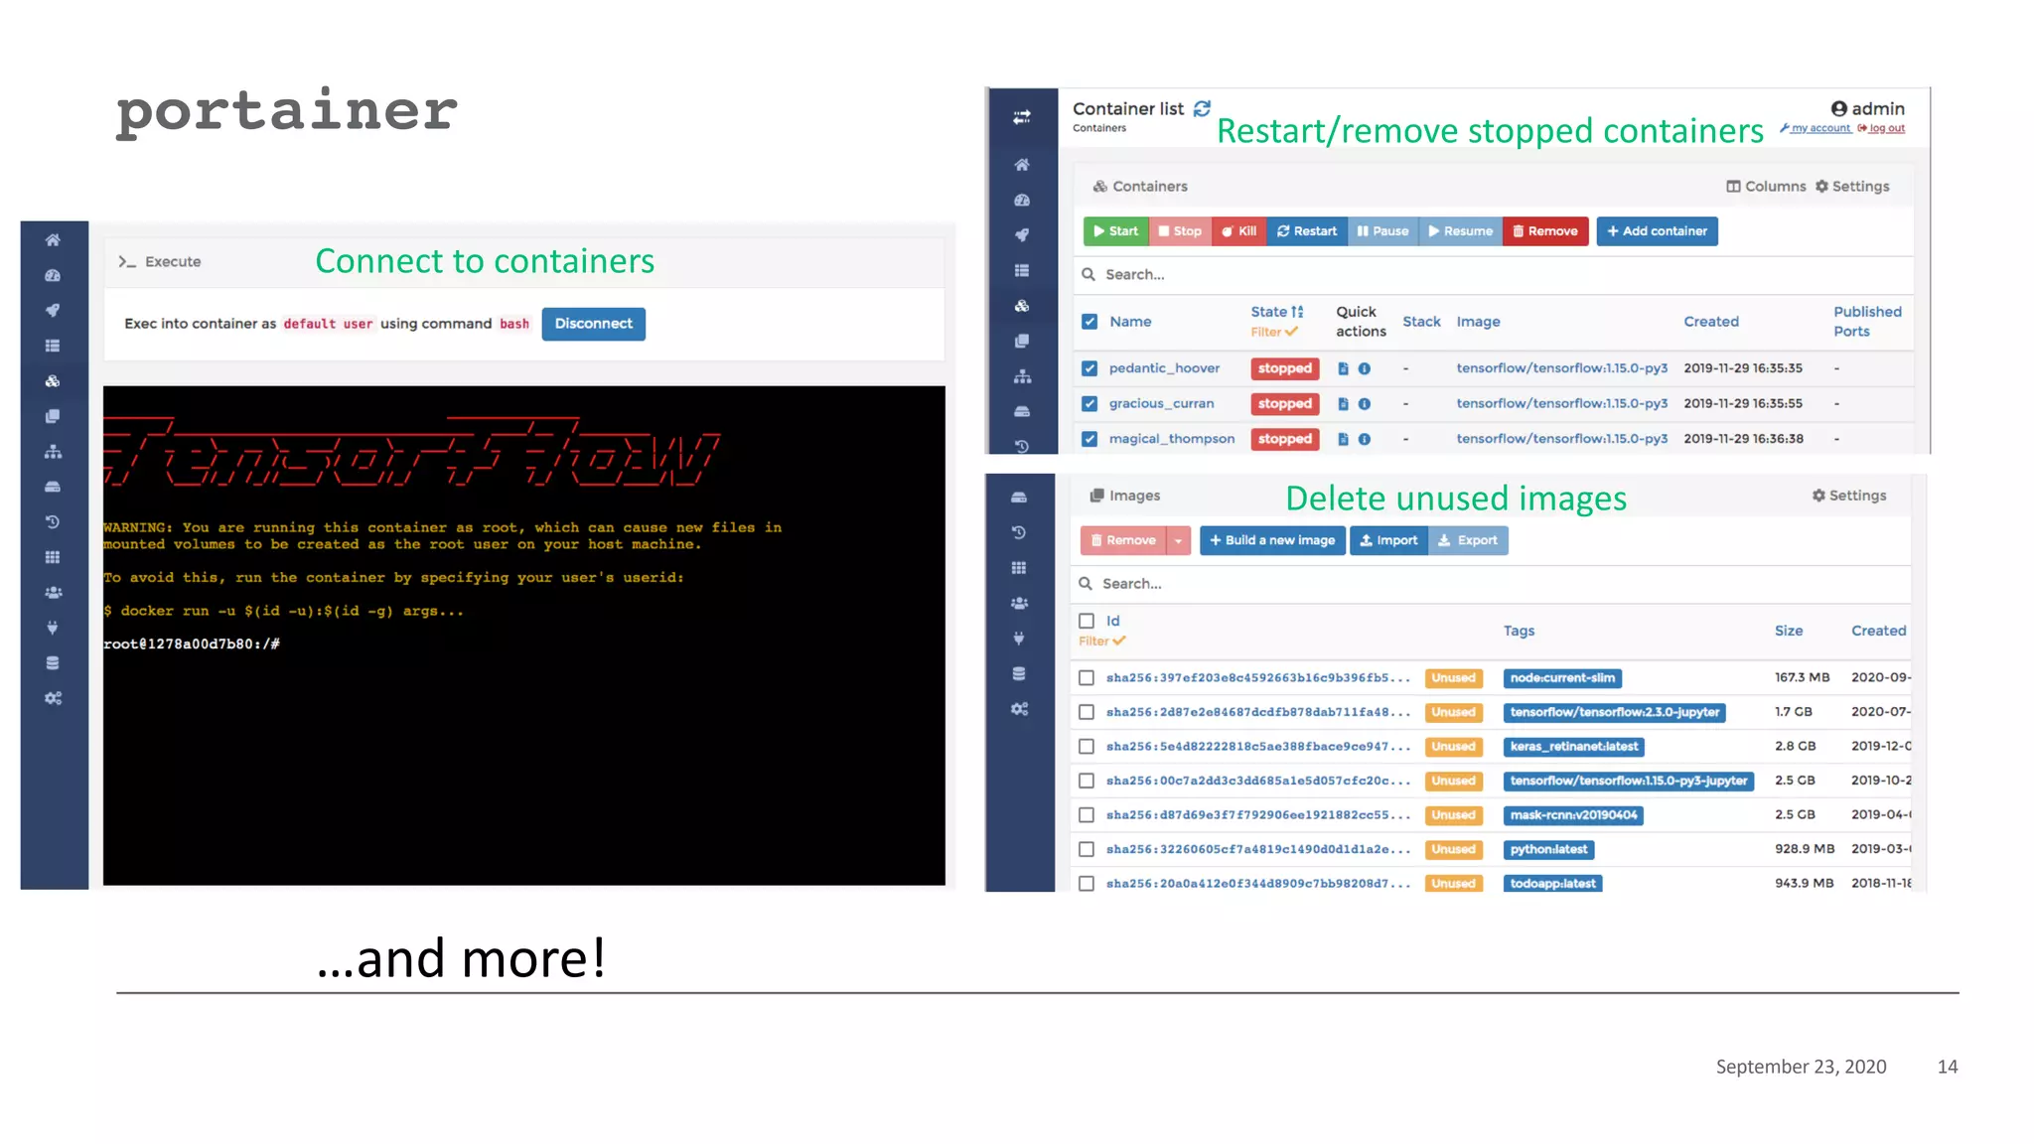Image resolution: width=2034 pixels, height=1144 pixels.
Task: Sort containers by State column
Action: click(x=1276, y=312)
